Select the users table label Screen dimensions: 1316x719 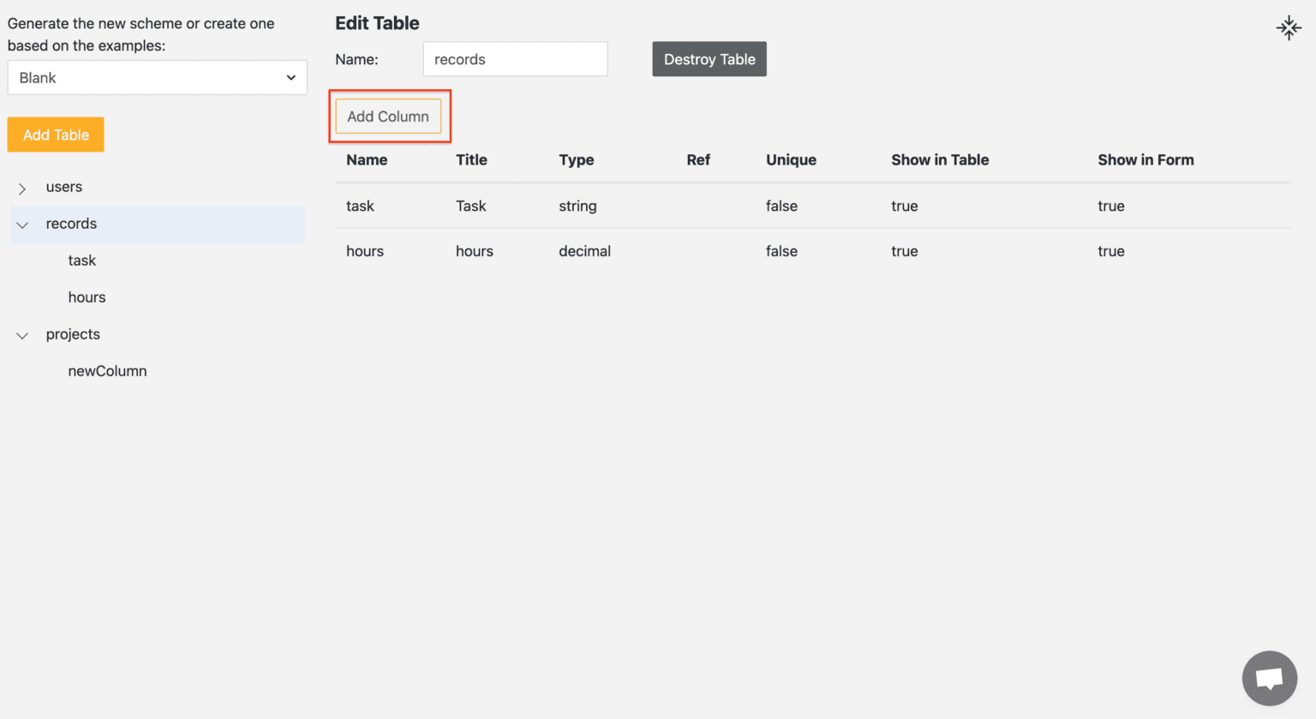point(64,187)
